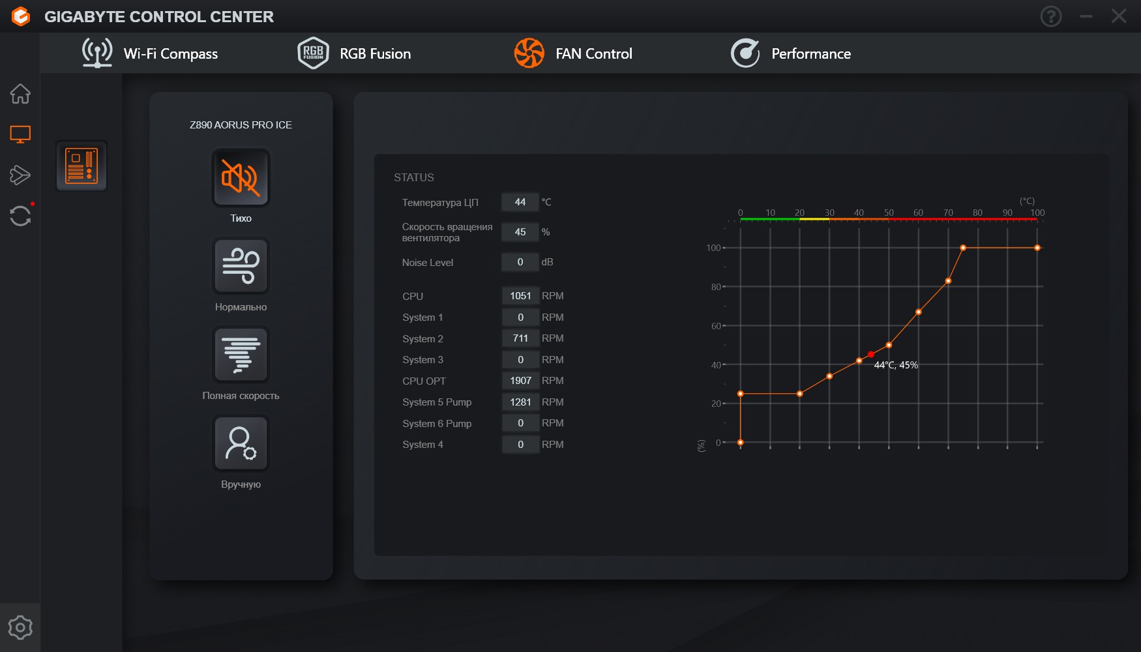
Task: Select the Нормально normal fan mode icon
Action: [x=241, y=266]
